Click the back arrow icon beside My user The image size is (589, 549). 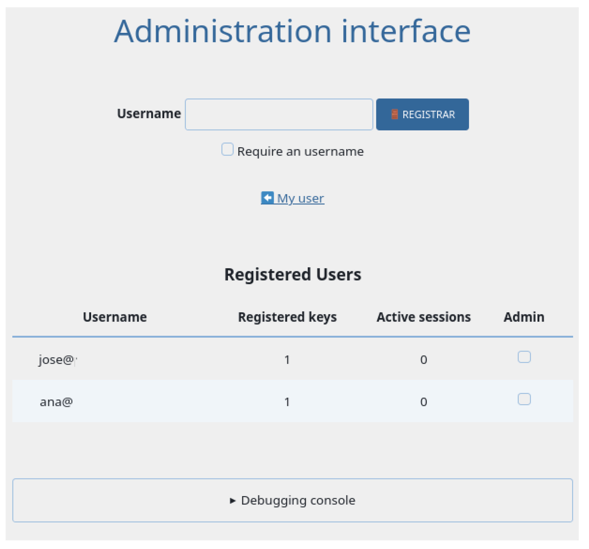267,198
